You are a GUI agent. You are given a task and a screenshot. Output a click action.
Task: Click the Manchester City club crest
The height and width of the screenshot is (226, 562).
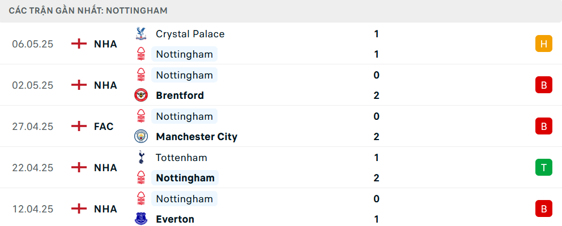point(141,137)
